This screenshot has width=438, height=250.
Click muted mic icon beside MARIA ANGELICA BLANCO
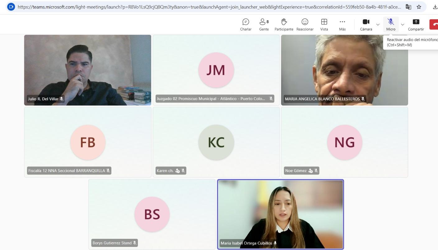click(x=363, y=99)
